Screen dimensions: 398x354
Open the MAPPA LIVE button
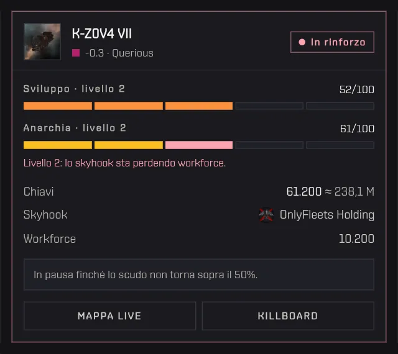pyautogui.click(x=109, y=316)
